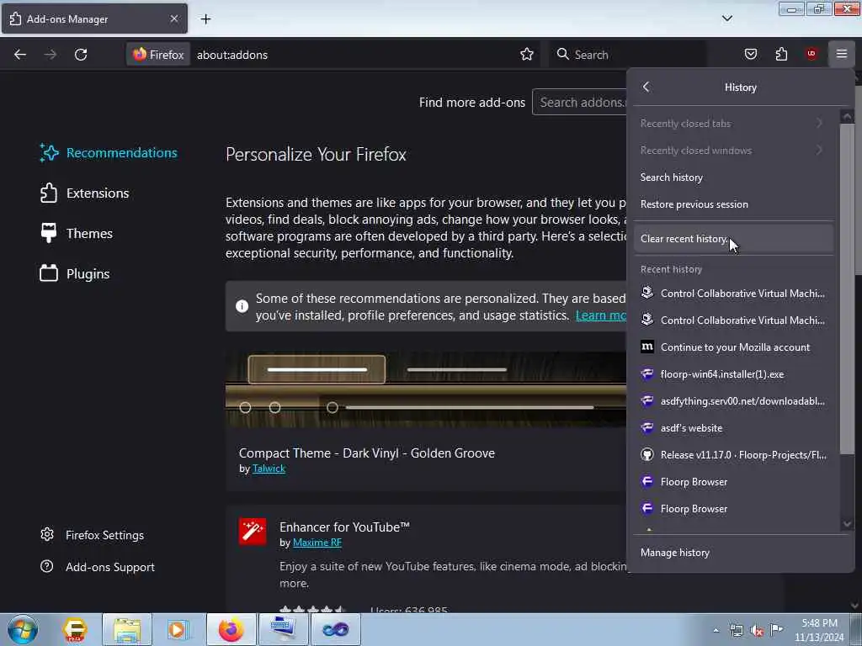This screenshot has width=862, height=646.
Task: Open first Control Collaborative Virtual Machine entry
Action: pyautogui.click(x=733, y=294)
